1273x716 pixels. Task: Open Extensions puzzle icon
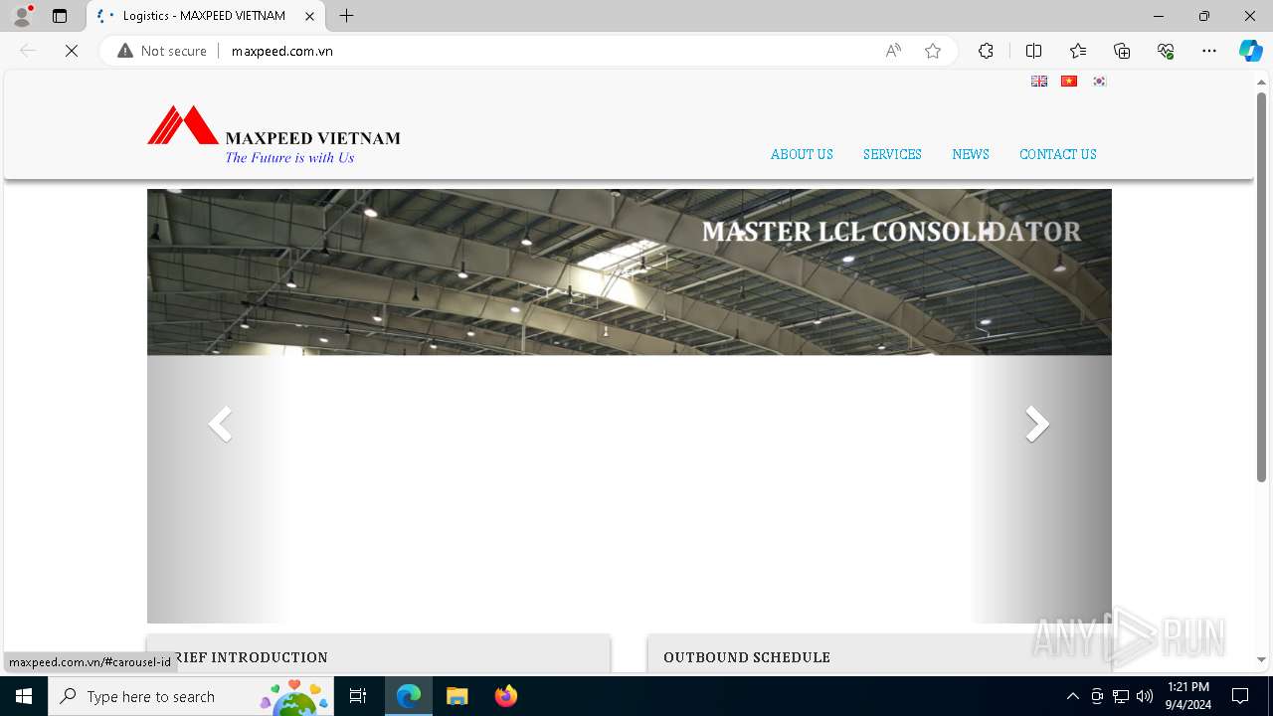click(986, 51)
